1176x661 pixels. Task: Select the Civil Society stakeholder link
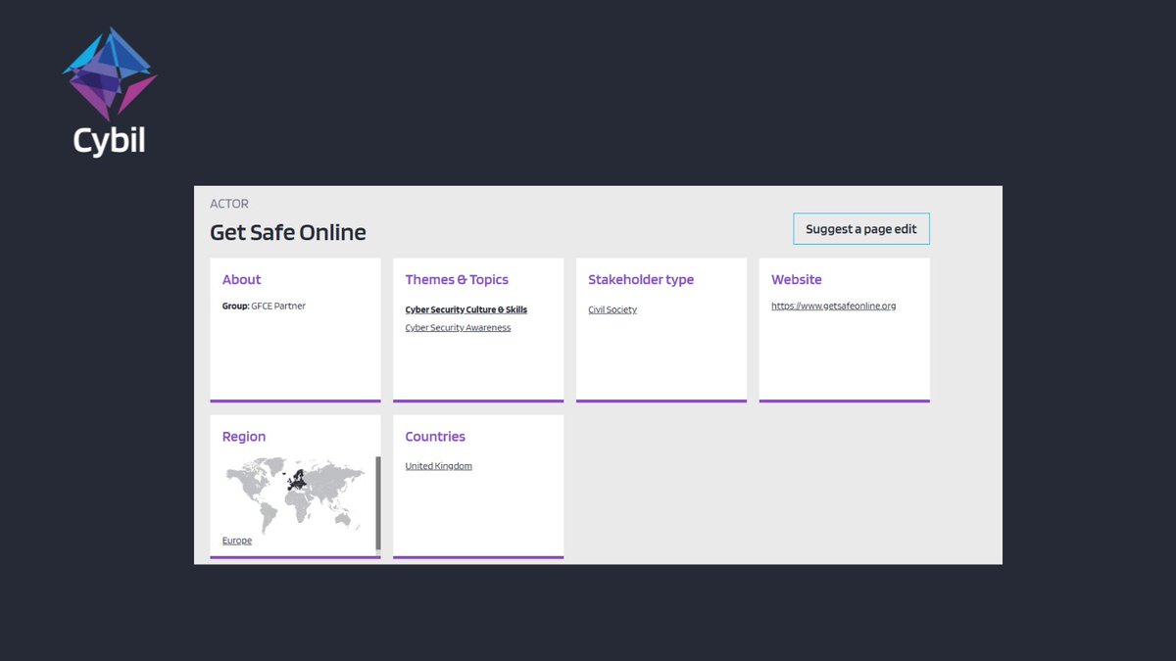(612, 309)
